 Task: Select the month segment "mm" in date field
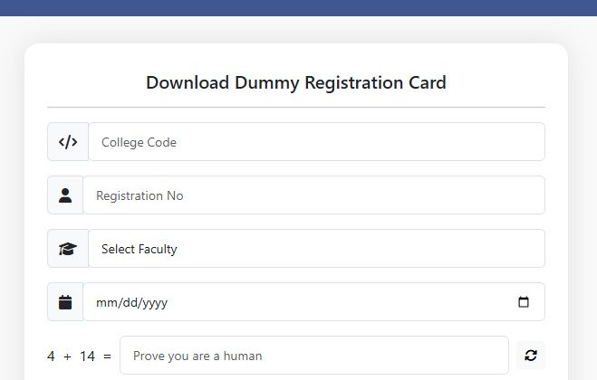pyautogui.click(x=106, y=303)
